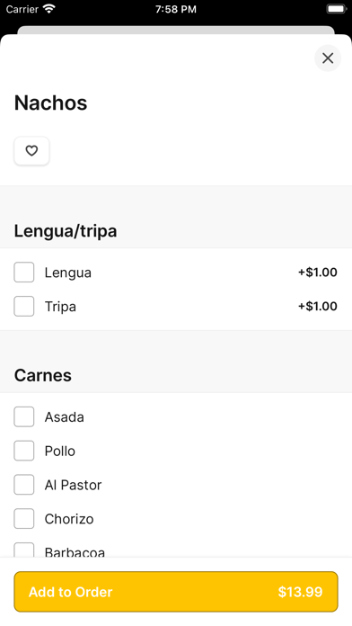The width and height of the screenshot is (352, 626).
Task: Tap the Carnes section header
Action: point(43,375)
